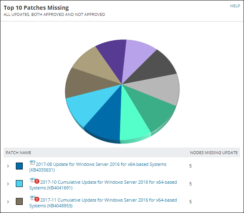
Task: Click the dark blue legend swatch
Action: (x=19, y=166)
